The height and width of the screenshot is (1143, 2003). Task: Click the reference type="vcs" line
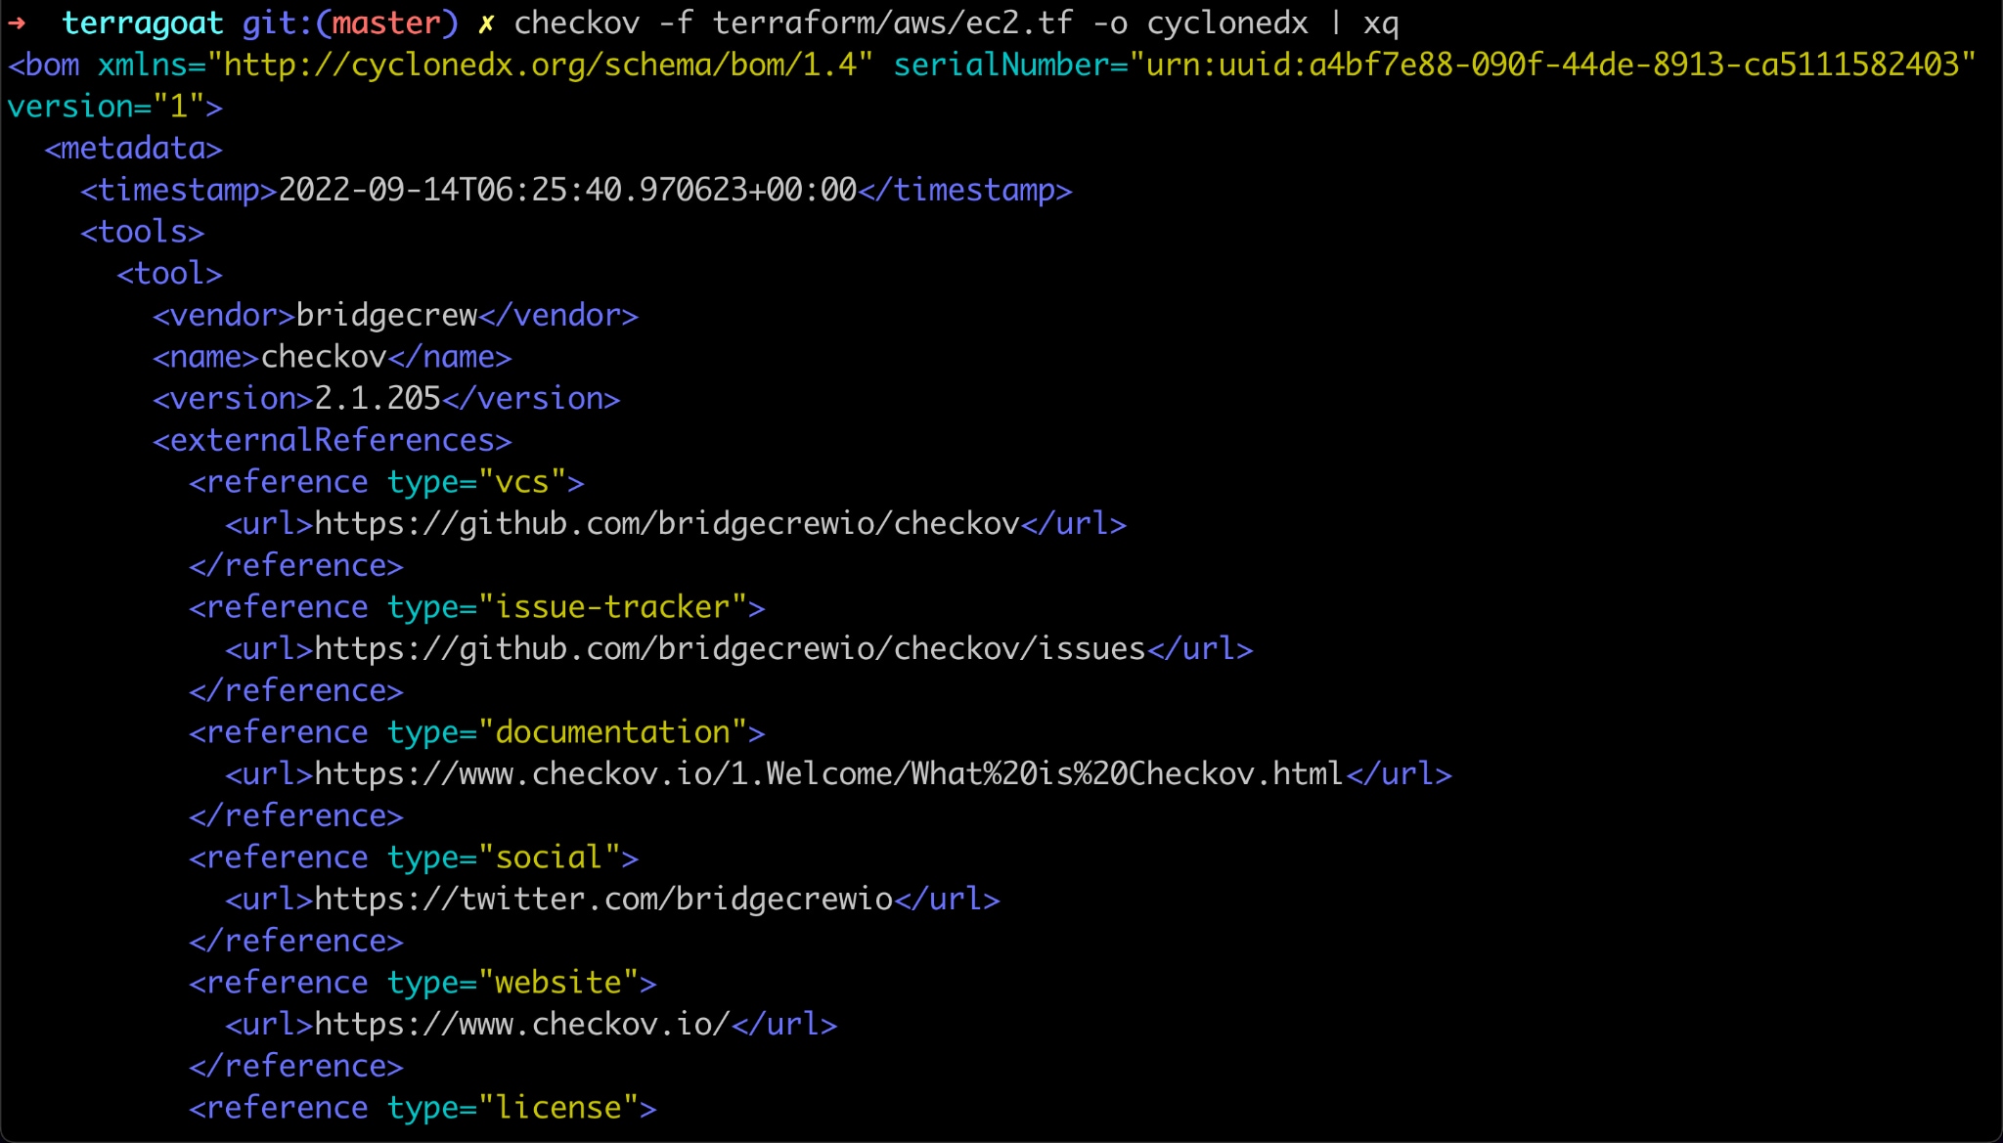pyautogui.click(x=386, y=482)
